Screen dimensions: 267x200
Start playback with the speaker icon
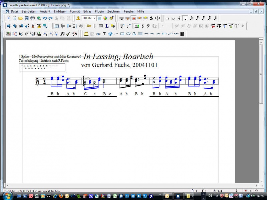tap(9, 26)
